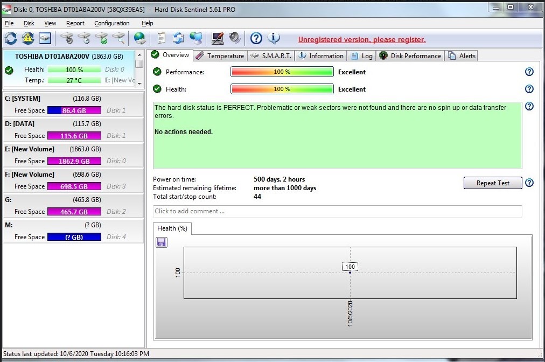Open the Help menu

pos(148,23)
